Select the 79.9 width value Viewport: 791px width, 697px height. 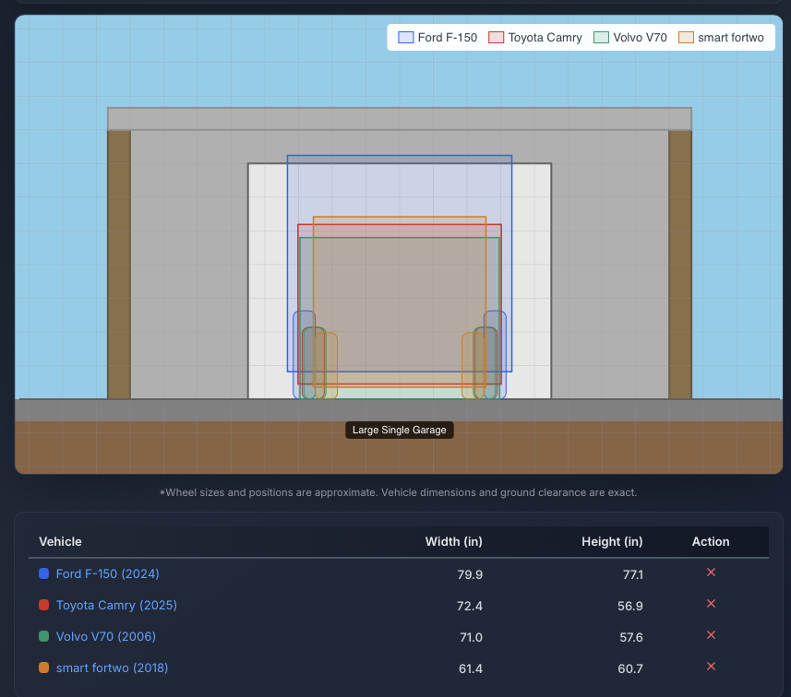(x=470, y=574)
